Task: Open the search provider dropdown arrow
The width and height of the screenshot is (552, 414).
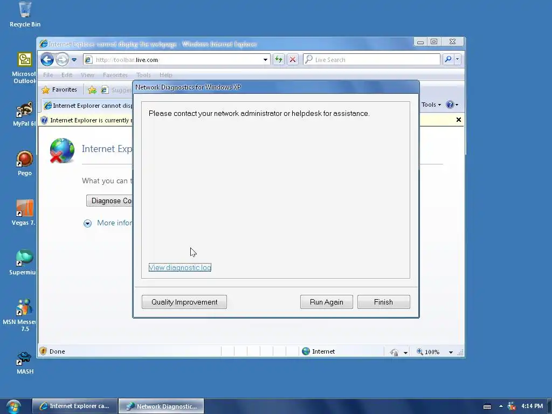Action: coord(457,59)
